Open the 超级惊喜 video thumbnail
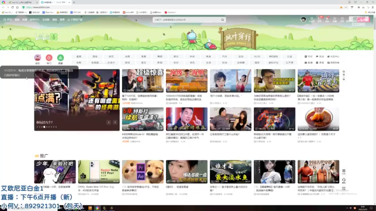376x211 pixels. (x=143, y=81)
